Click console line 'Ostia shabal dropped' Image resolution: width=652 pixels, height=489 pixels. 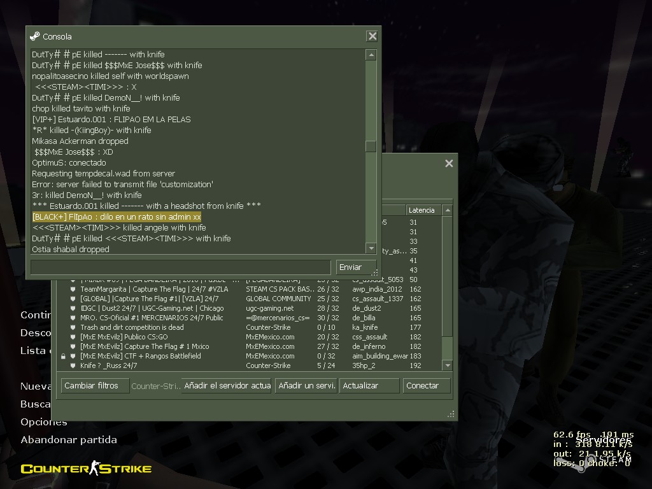70,249
